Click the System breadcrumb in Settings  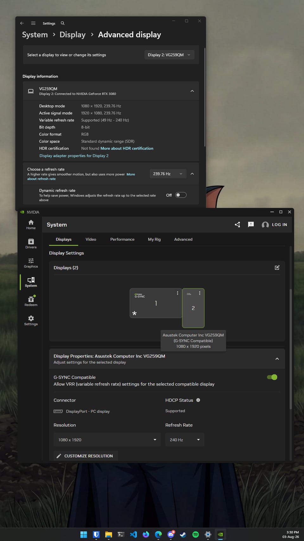point(35,35)
